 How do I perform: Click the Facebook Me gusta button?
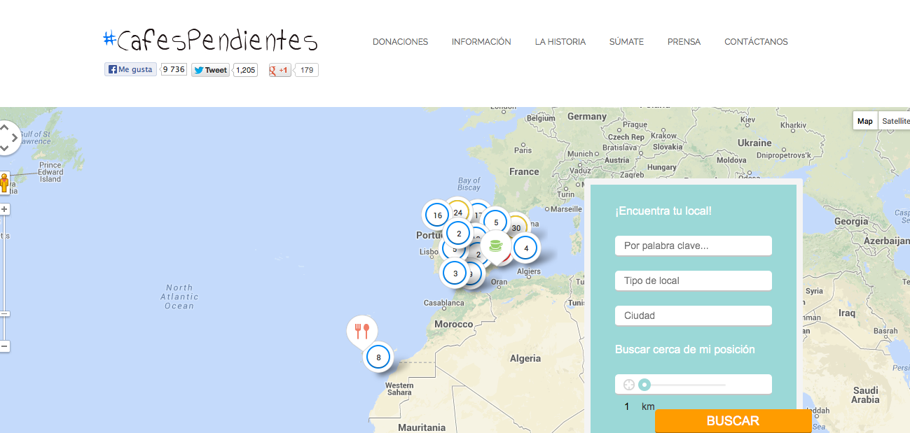click(130, 69)
